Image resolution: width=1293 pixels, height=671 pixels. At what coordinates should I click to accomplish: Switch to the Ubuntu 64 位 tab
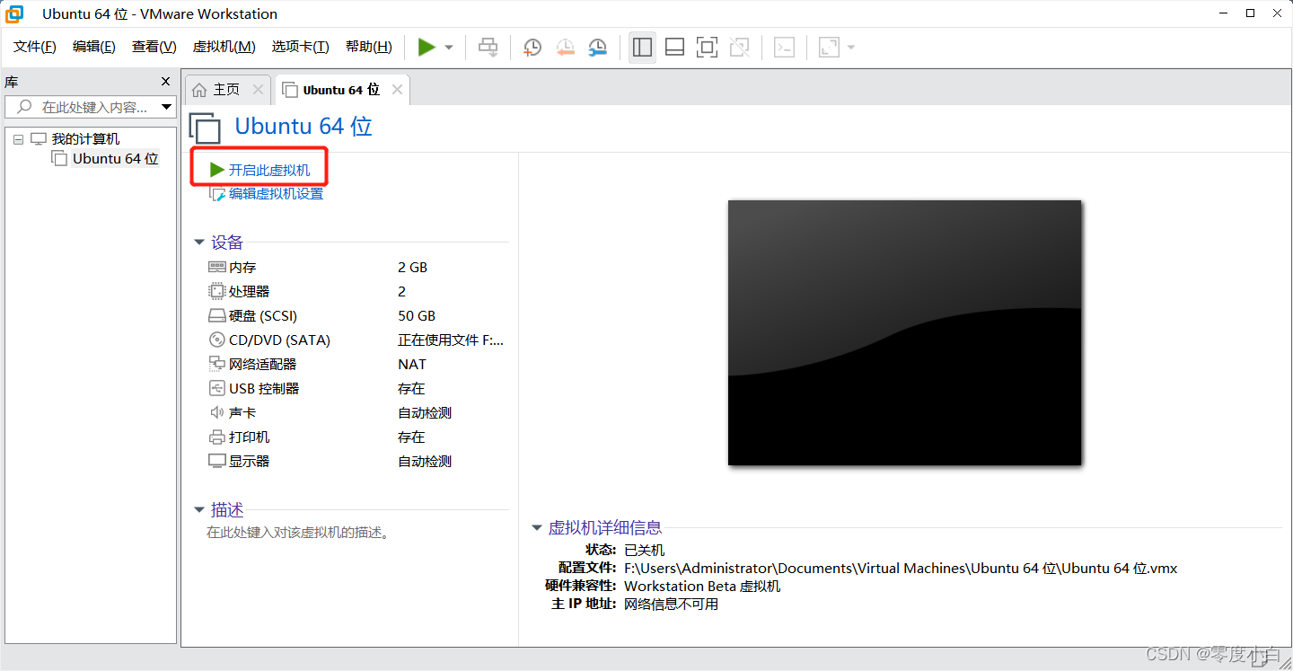pyautogui.click(x=341, y=90)
